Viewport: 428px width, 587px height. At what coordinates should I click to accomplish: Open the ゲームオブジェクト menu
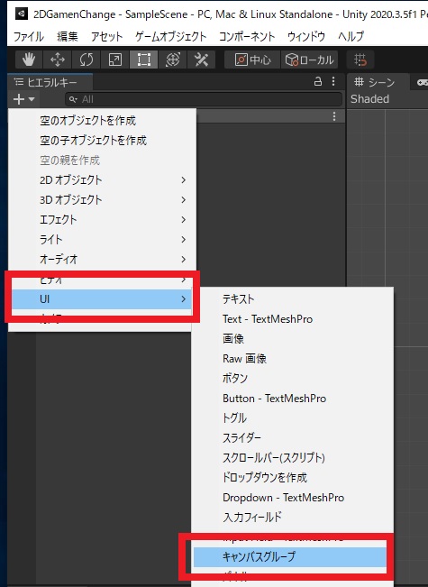coord(170,36)
